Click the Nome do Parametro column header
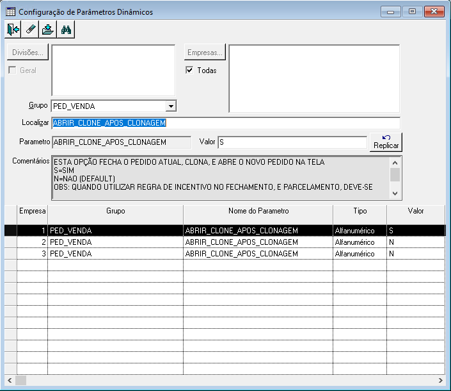Screen dimensions: 451x391 pos(258,214)
